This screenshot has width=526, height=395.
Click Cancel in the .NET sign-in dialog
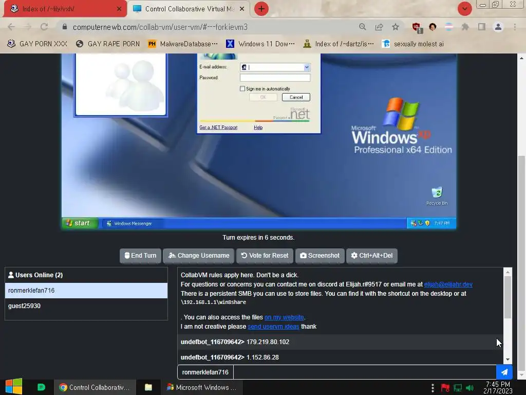click(x=296, y=97)
